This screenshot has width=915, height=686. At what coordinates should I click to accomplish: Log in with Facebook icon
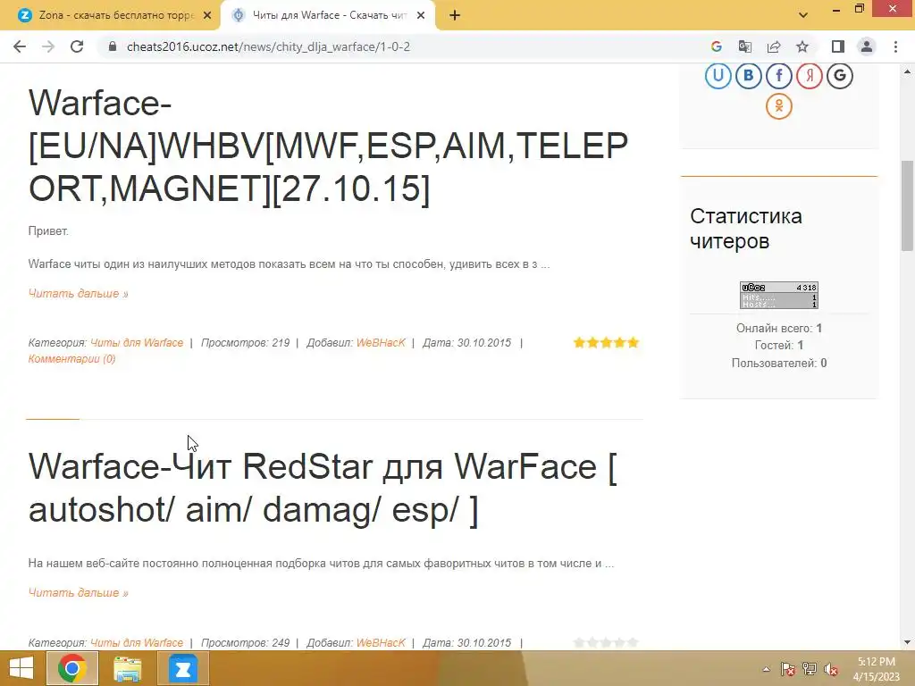pyautogui.click(x=778, y=75)
